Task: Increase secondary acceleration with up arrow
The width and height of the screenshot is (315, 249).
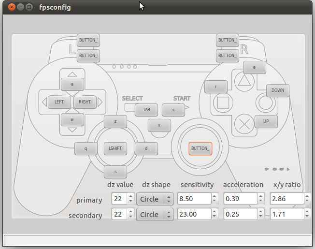Action: (261, 212)
